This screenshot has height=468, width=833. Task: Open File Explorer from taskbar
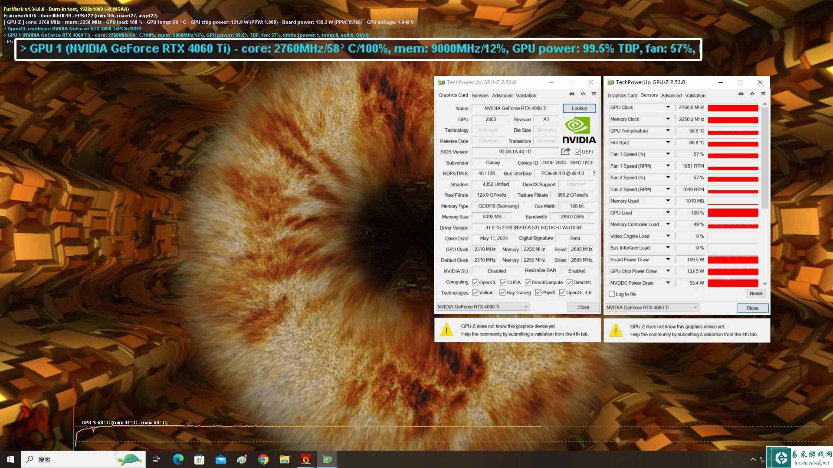coord(284,459)
